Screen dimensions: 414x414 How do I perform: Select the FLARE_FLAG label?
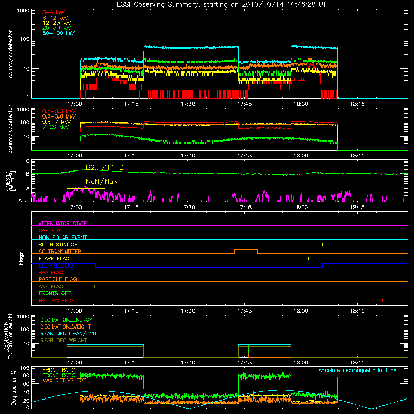coord(54,258)
